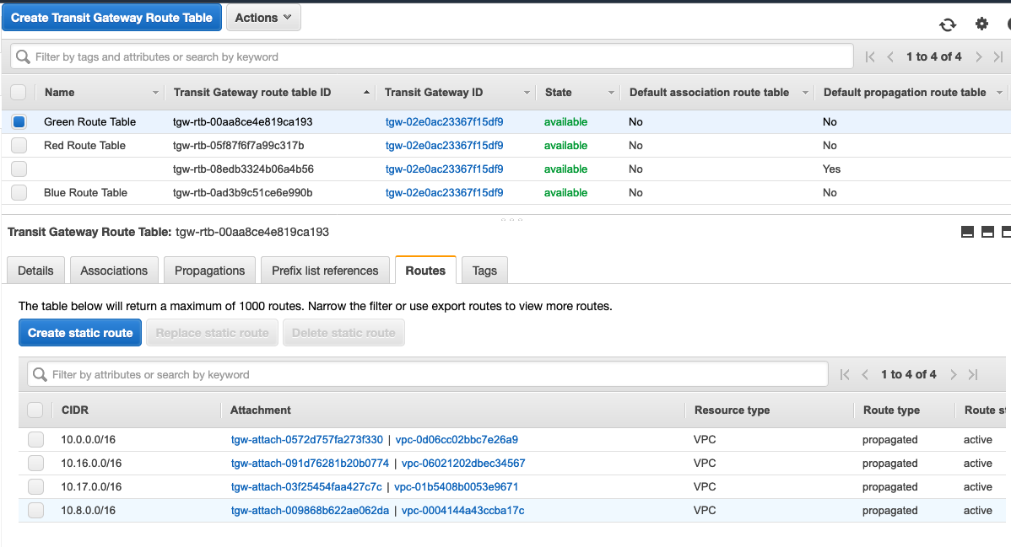Expand the Name column dropdown arrow

(155, 93)
